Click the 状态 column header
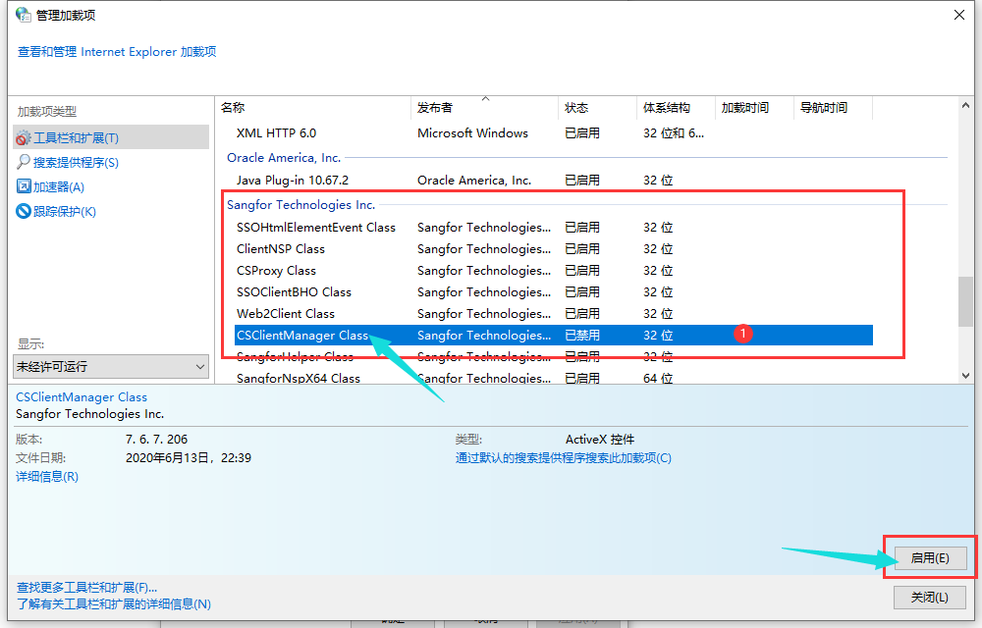 576,108
